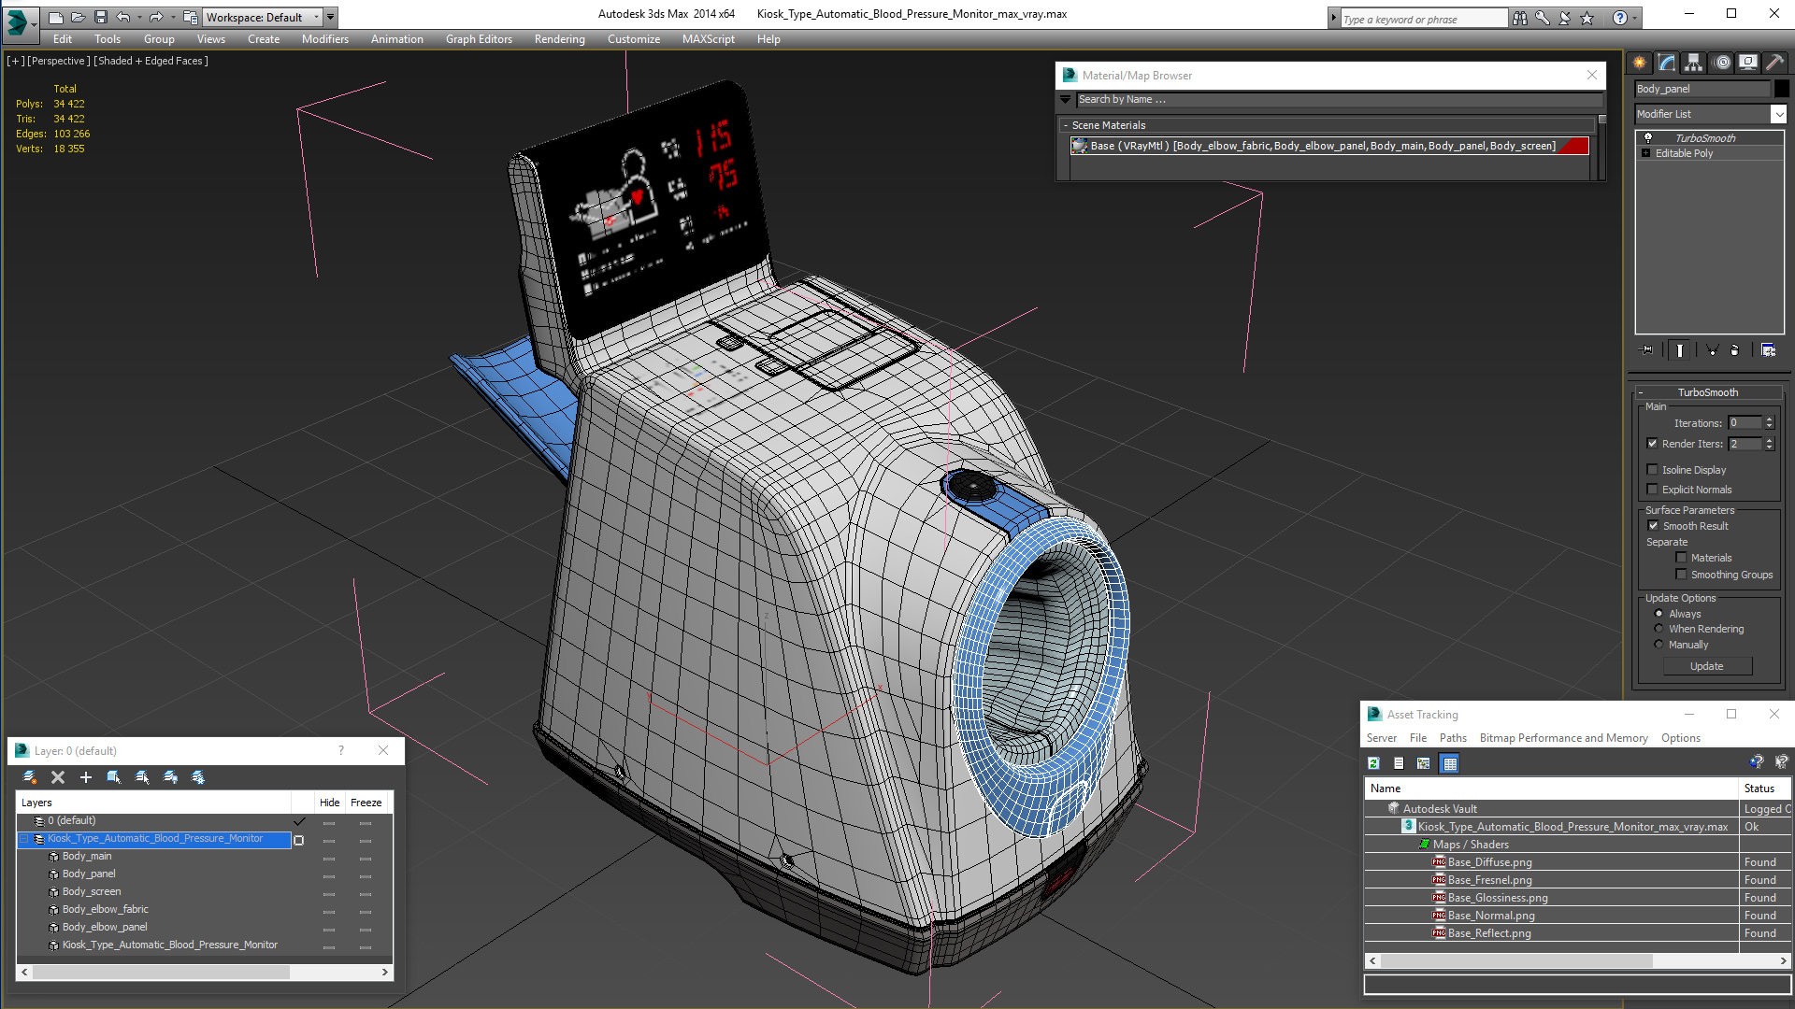Open the undo history dropdown arrow
1795x1009 pixels.
138,17
